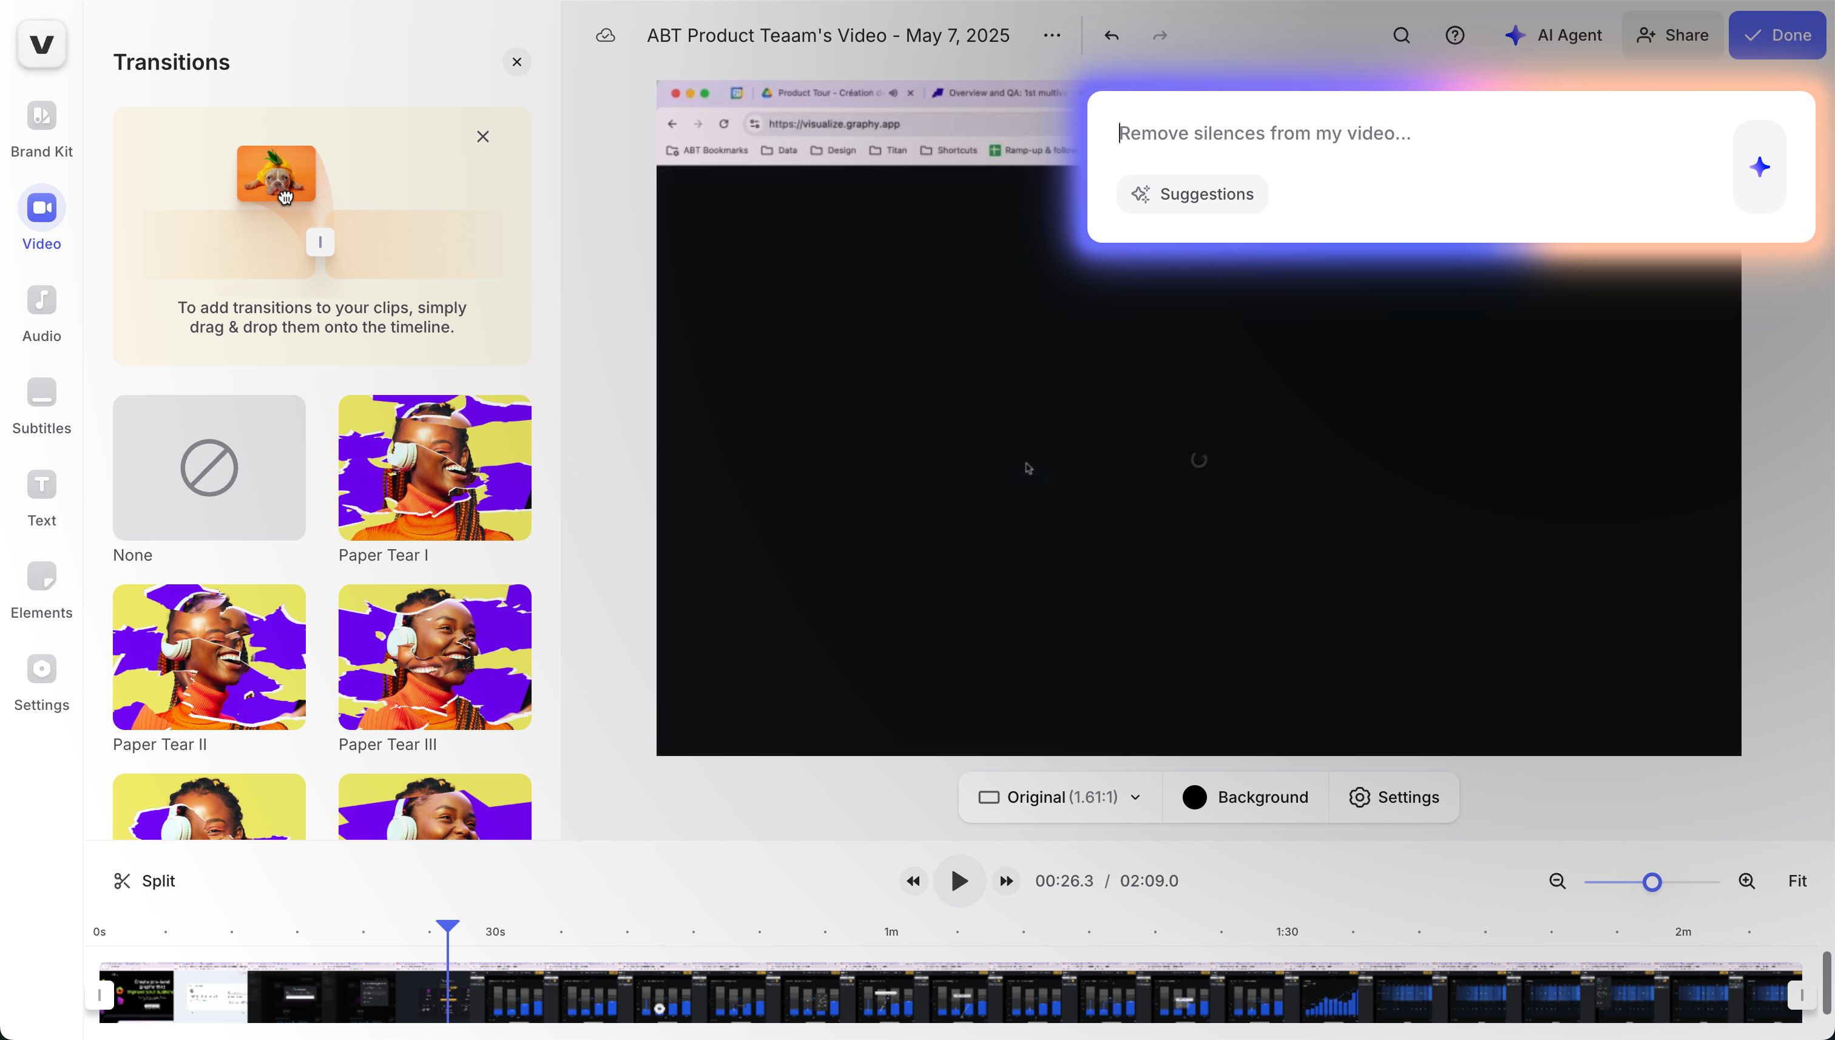Click the black Background color swatch
Screen dimensions: 1835x1040
1194,797
